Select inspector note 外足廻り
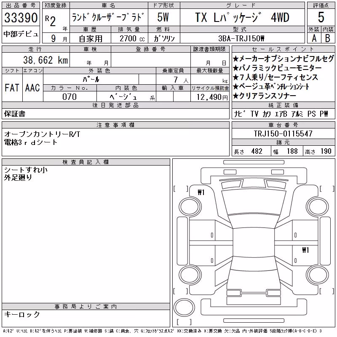337x337 pixels. pyautogui.click(x=18, y=177)
